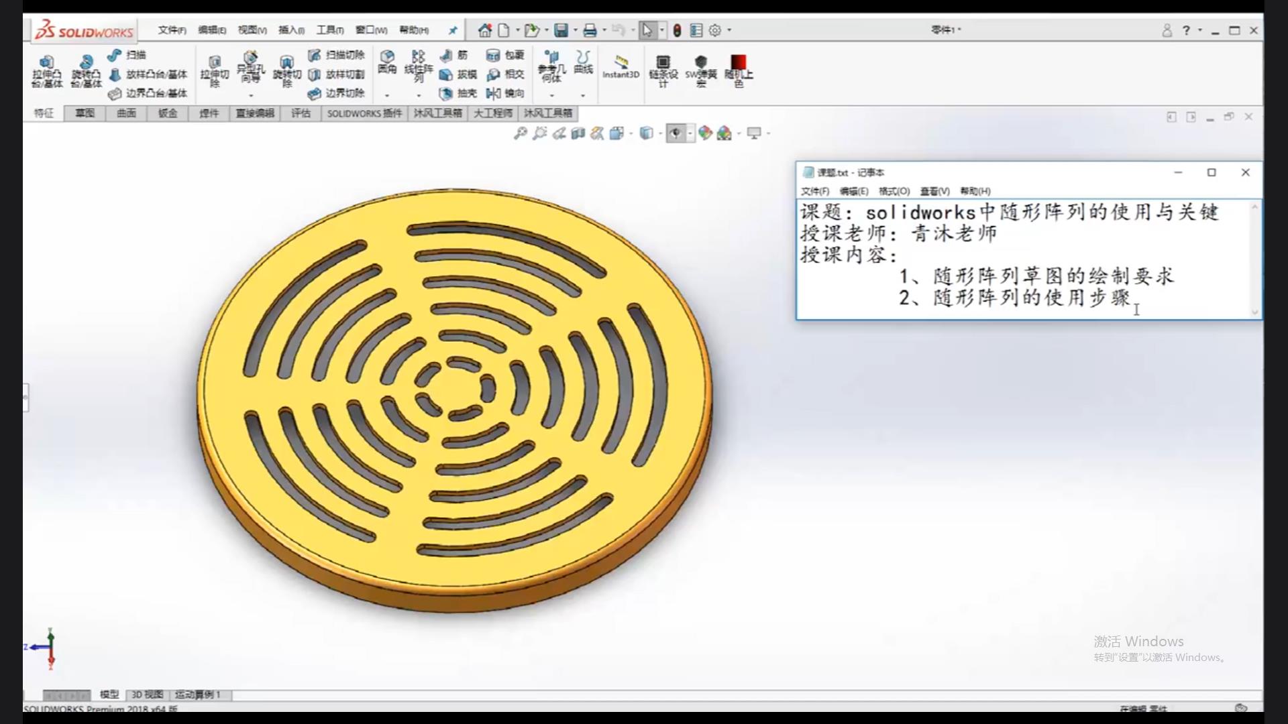
Task: Select the 抽壳 shell tool
Action: click(458, 93)
